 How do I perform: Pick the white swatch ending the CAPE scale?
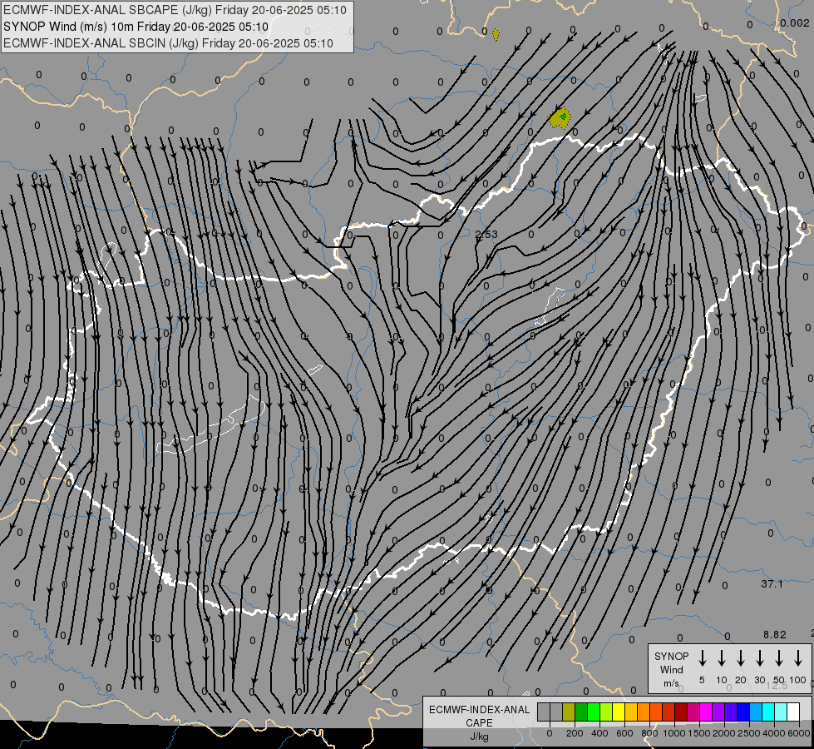point(793,712)
